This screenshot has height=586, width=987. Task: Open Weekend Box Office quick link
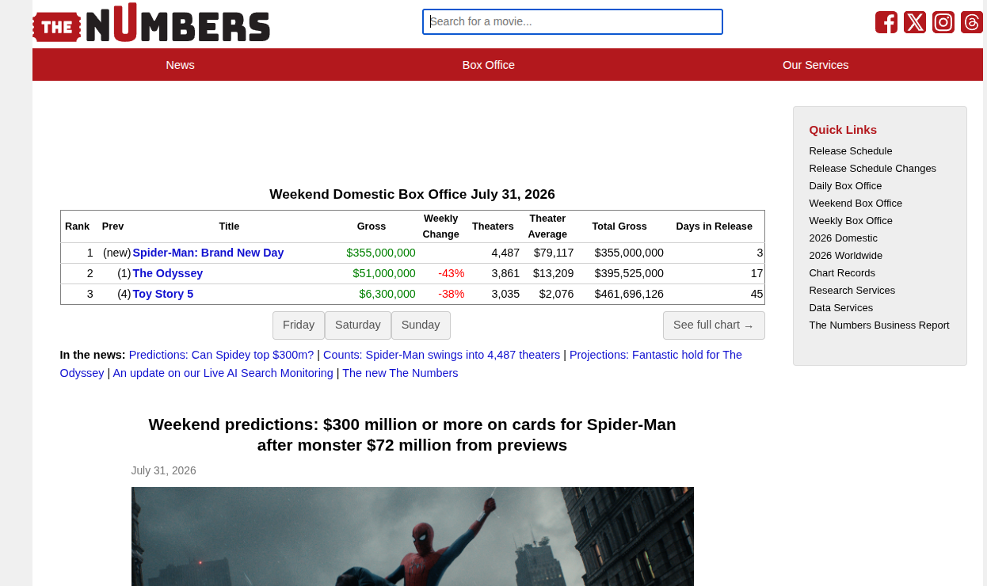[856, 204]
